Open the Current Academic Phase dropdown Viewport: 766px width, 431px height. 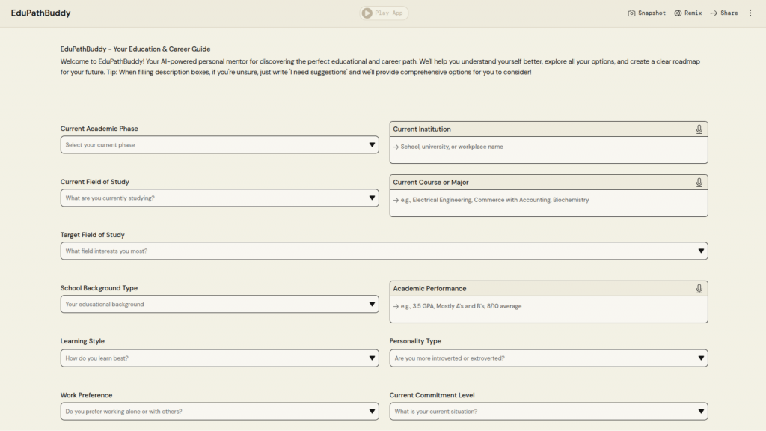(x=219, y=145)
